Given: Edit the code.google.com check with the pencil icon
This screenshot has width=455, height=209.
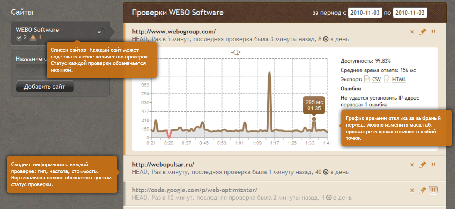Looking at the screenshot, I should point(422,190).
